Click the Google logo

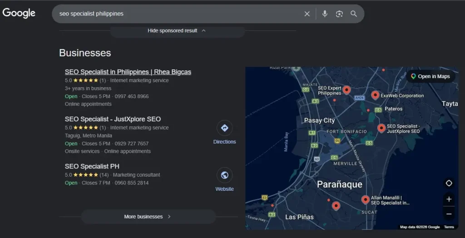19,13
